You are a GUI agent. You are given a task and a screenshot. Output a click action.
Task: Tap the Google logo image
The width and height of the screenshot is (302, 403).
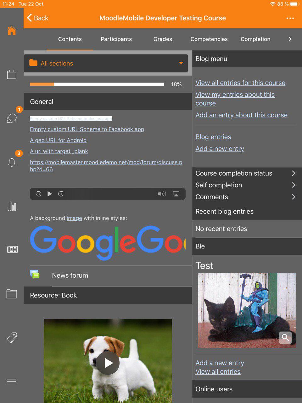[x=108, y=243]
